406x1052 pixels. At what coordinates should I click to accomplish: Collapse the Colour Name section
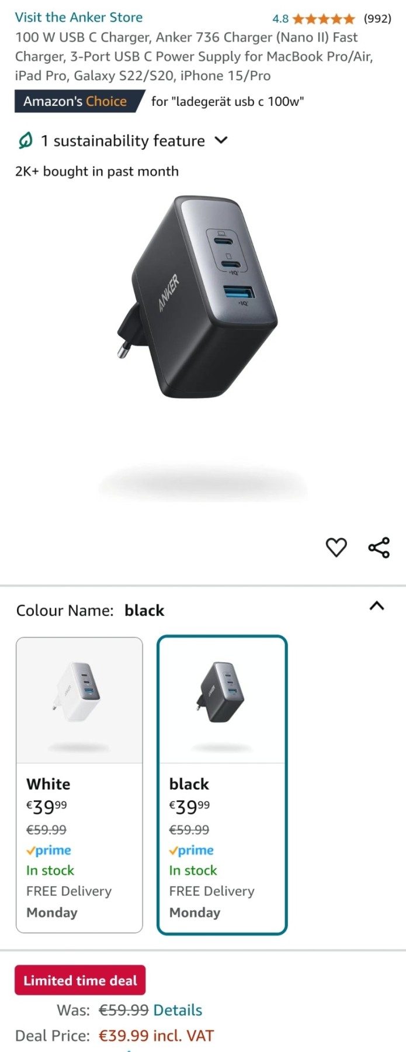pyautogui.click(x=377, y=606)
